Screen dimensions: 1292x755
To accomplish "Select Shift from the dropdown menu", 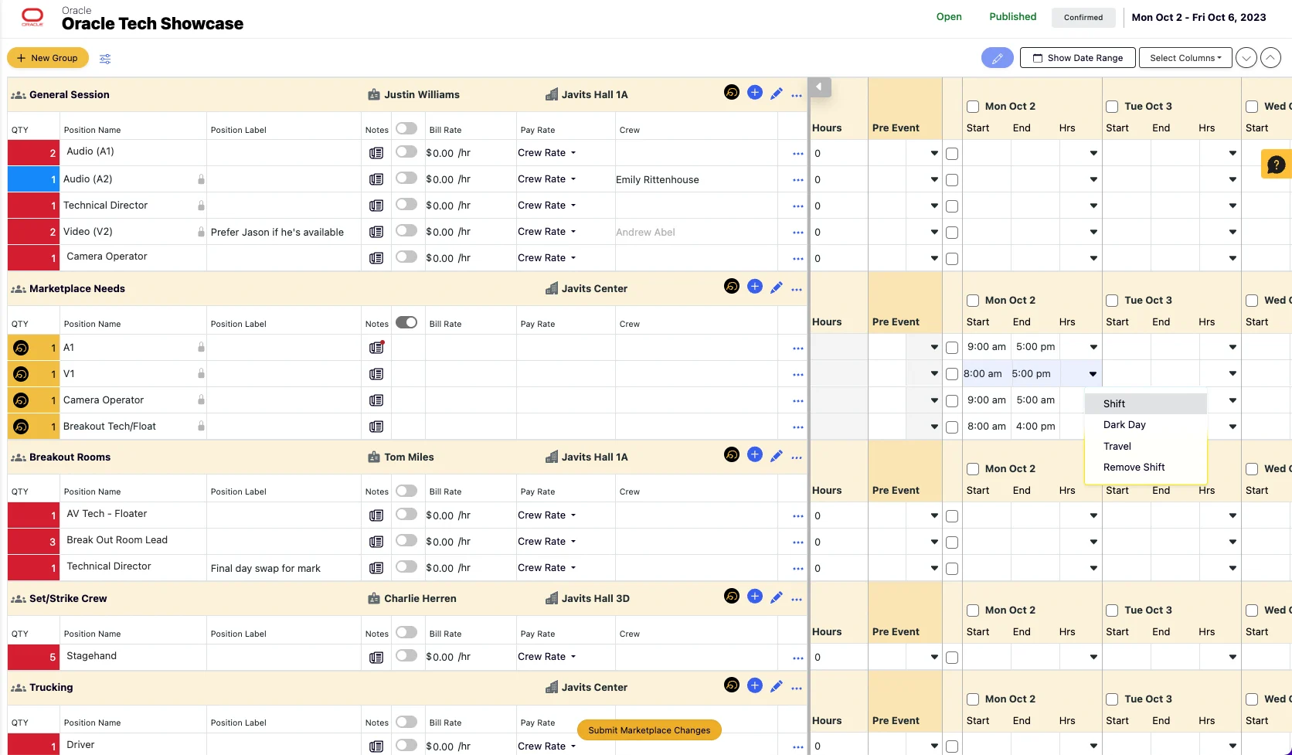I will pos(1145,403).
